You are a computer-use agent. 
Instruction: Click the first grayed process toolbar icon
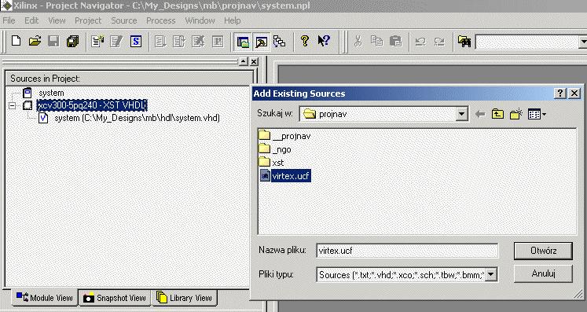tap(160, 40)
